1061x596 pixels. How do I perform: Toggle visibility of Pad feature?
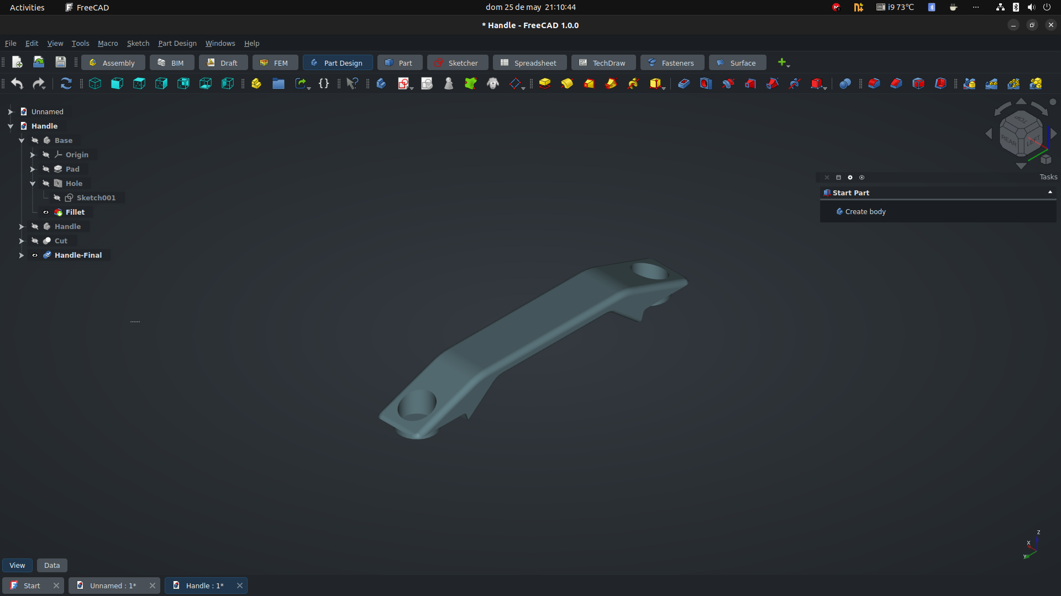(x=46, y=169)
